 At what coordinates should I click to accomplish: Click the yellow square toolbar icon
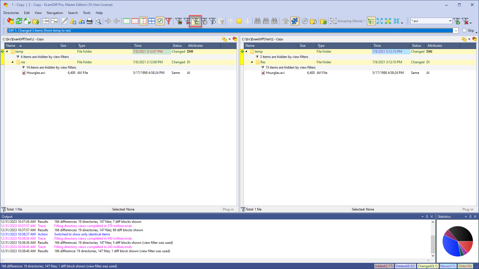pos(239,21)
